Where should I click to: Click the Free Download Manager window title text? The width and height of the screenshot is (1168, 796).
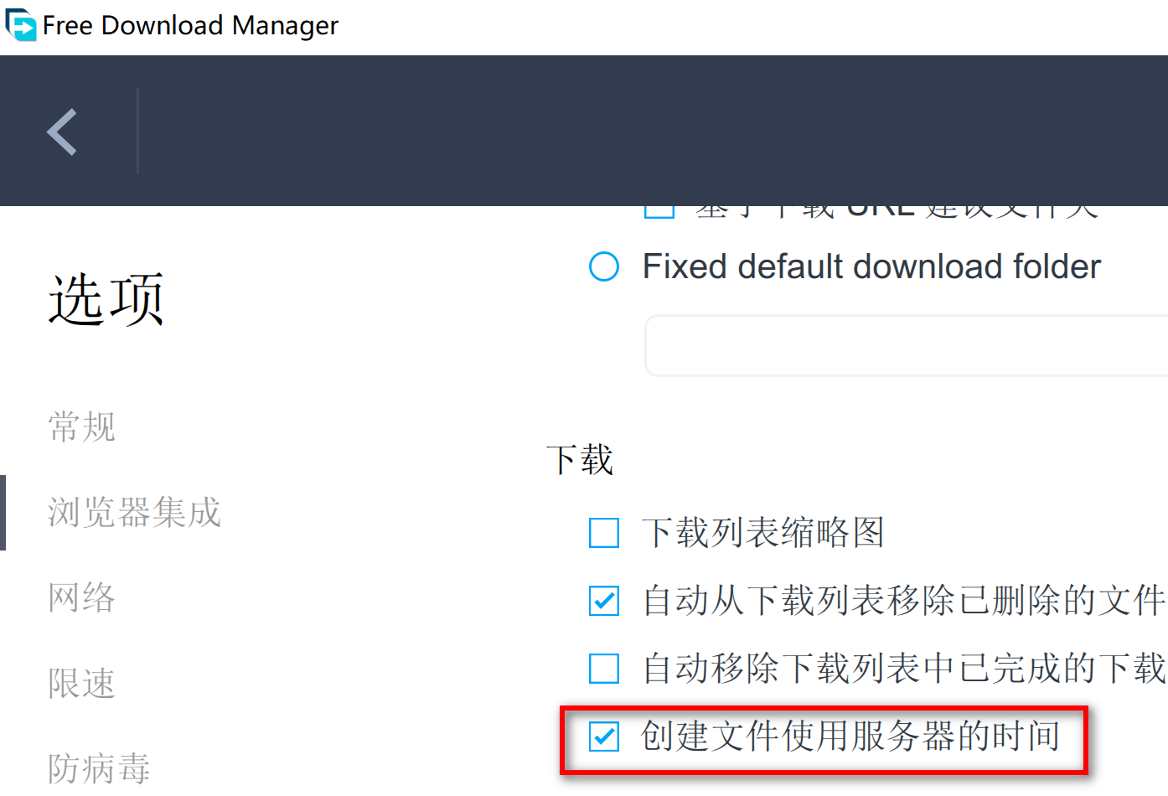point(190,25)
